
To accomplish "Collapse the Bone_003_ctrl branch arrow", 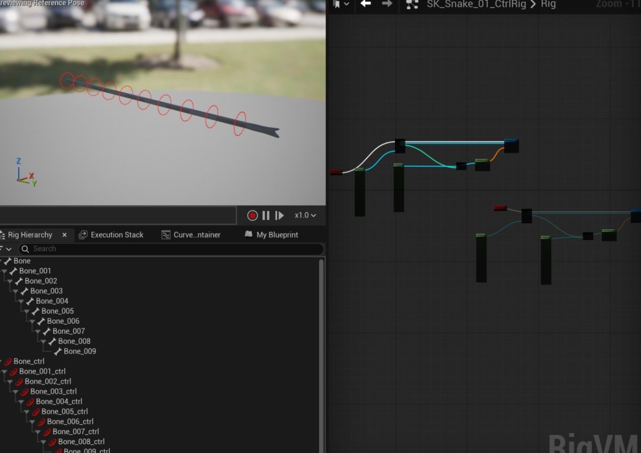I will tap(16, 392).
